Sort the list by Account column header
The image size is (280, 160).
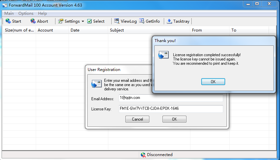coord(52,30)
